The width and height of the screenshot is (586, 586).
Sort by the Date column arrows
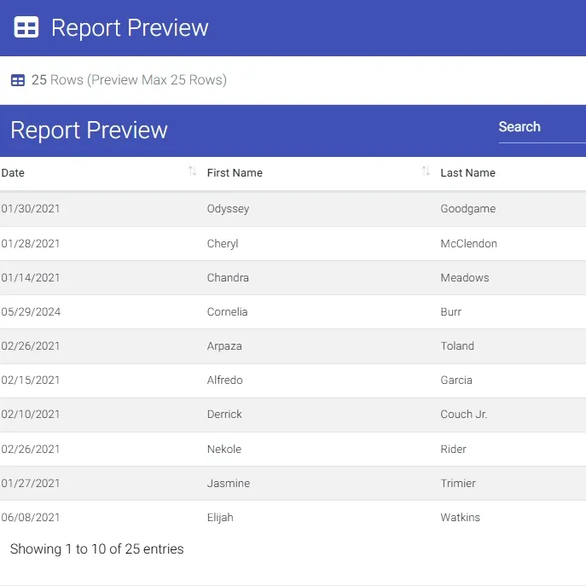[192, 171]
